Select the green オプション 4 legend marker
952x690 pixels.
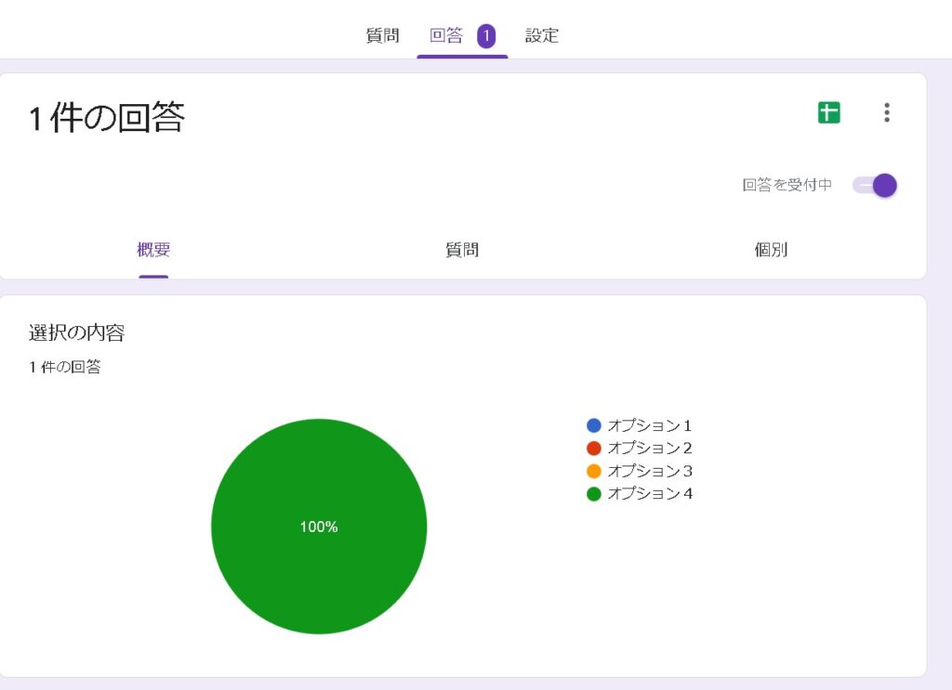594,494
